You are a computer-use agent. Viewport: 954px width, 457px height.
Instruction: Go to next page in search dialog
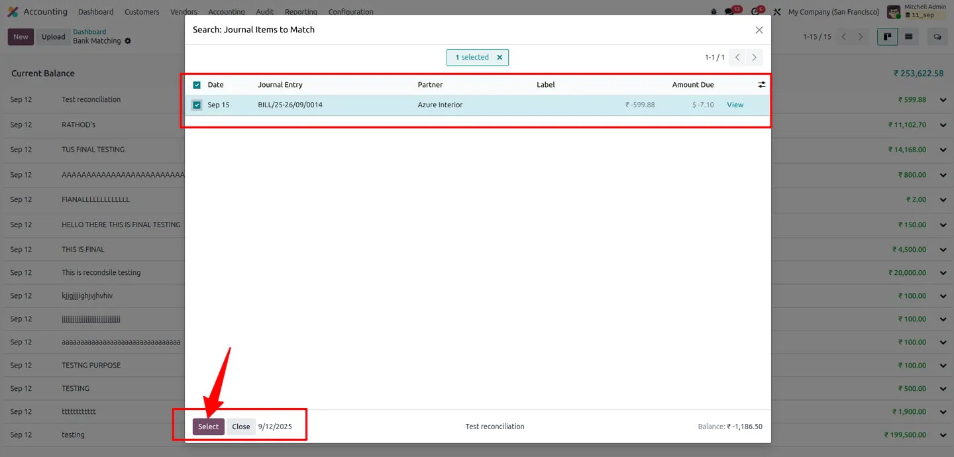(754, 58)
